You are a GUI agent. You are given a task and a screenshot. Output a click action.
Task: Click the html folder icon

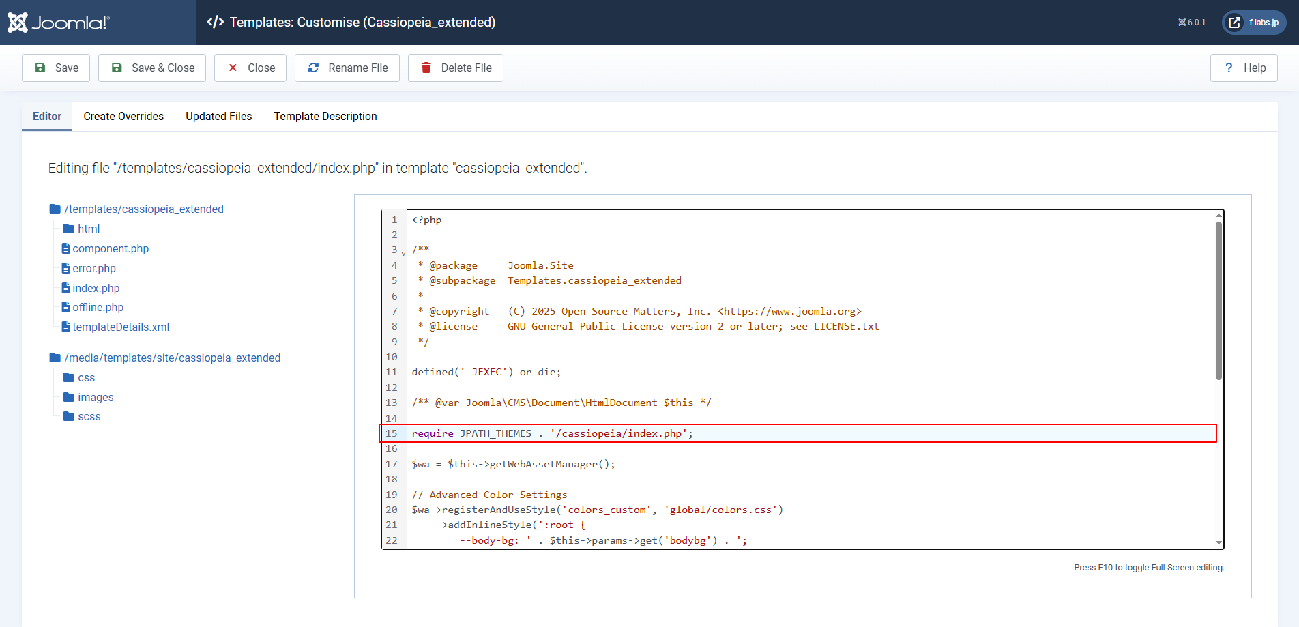click(69, 229)
